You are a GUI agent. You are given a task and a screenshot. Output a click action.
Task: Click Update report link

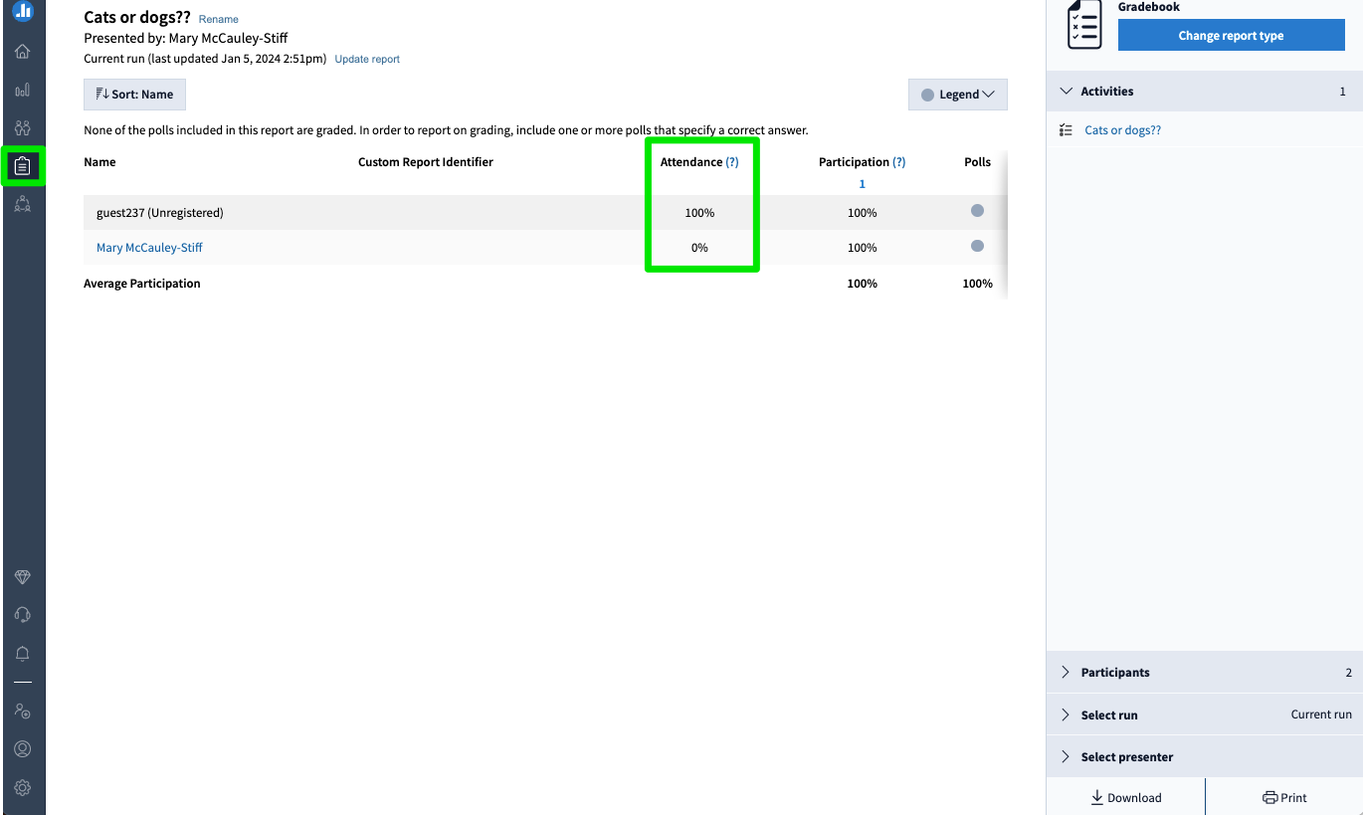tap(367, 59)
